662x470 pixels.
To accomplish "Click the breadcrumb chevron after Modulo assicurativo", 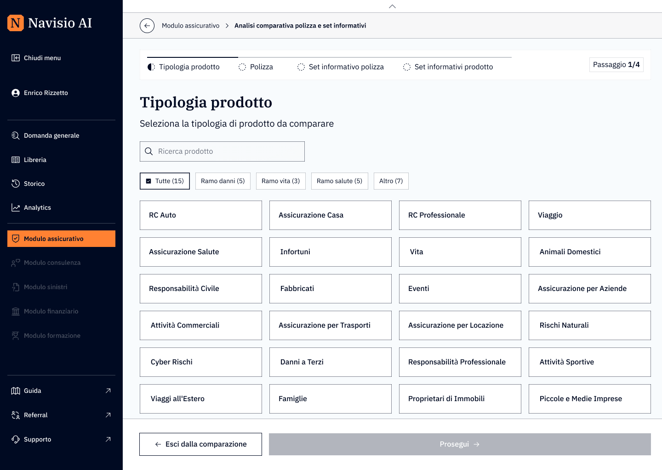I will coord(227,25).
